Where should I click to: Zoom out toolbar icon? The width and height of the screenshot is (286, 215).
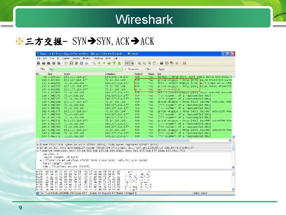[144, 63]
